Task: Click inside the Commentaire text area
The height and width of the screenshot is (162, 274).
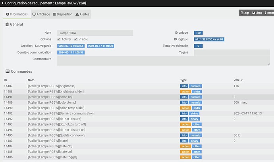Action: coord(163,60)
